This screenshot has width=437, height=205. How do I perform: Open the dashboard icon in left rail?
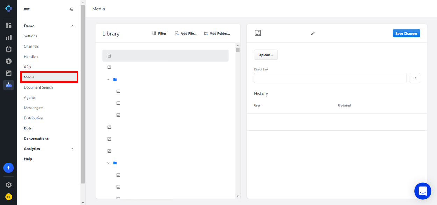click(9, 25)
